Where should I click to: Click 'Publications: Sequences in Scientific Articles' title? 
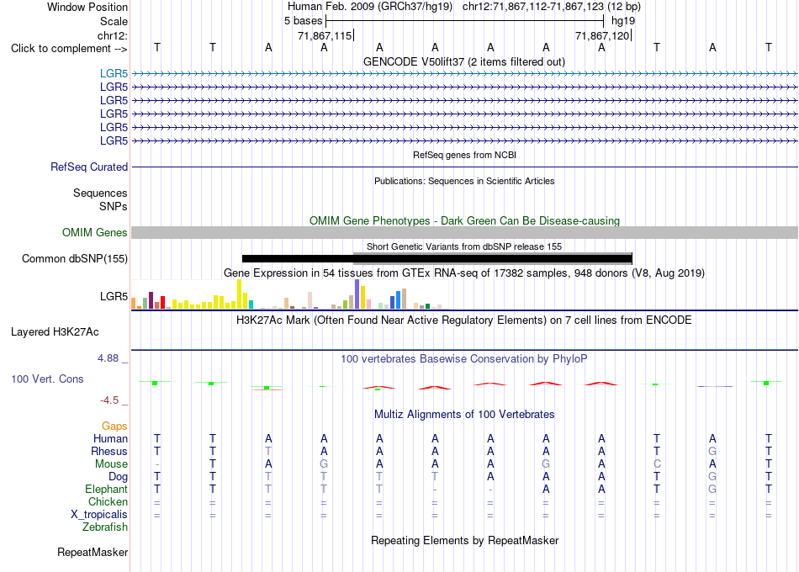[x=464, y=181]
